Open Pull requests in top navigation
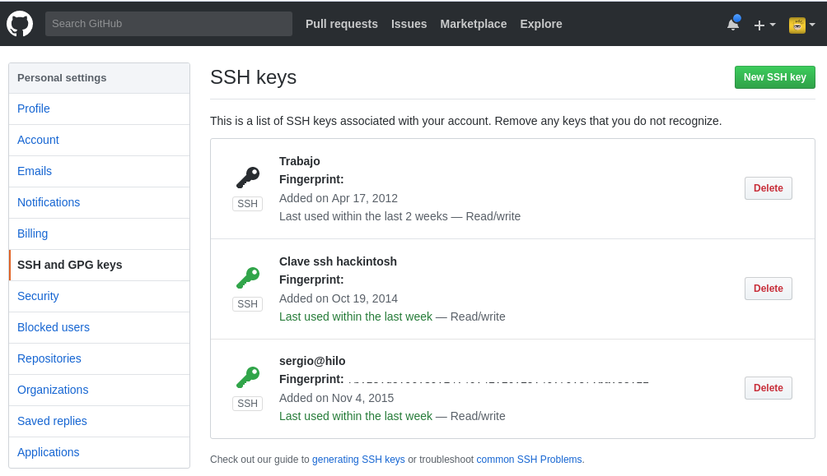This screenshot has width=827, height=476. (x=341, y=24)
